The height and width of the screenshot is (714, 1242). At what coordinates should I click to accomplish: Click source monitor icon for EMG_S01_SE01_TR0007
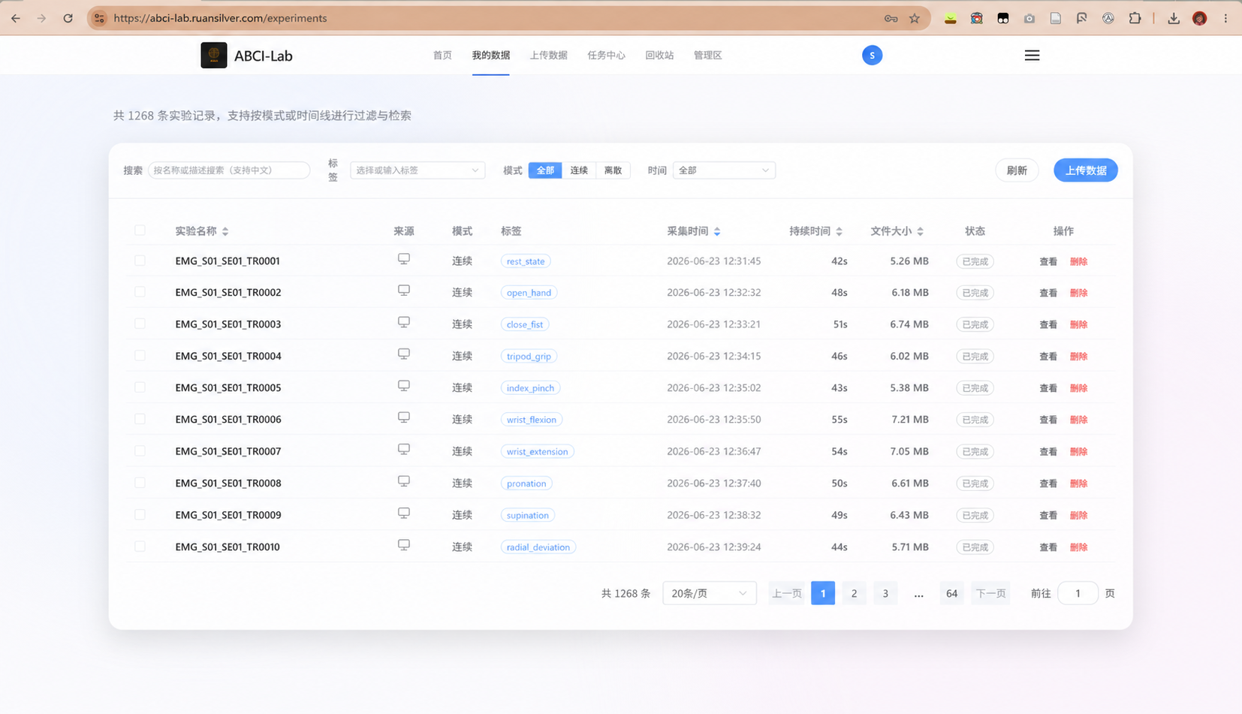(x=404, y=449)
